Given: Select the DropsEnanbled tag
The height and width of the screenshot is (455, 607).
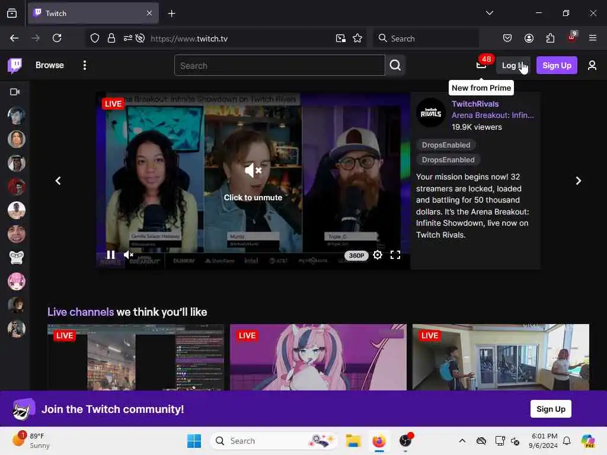Looking at the screenshot, I should coord(448,160).
